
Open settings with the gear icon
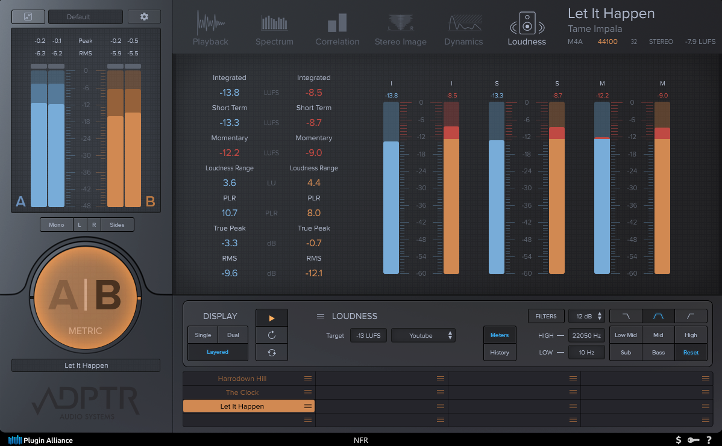[144, 17]
